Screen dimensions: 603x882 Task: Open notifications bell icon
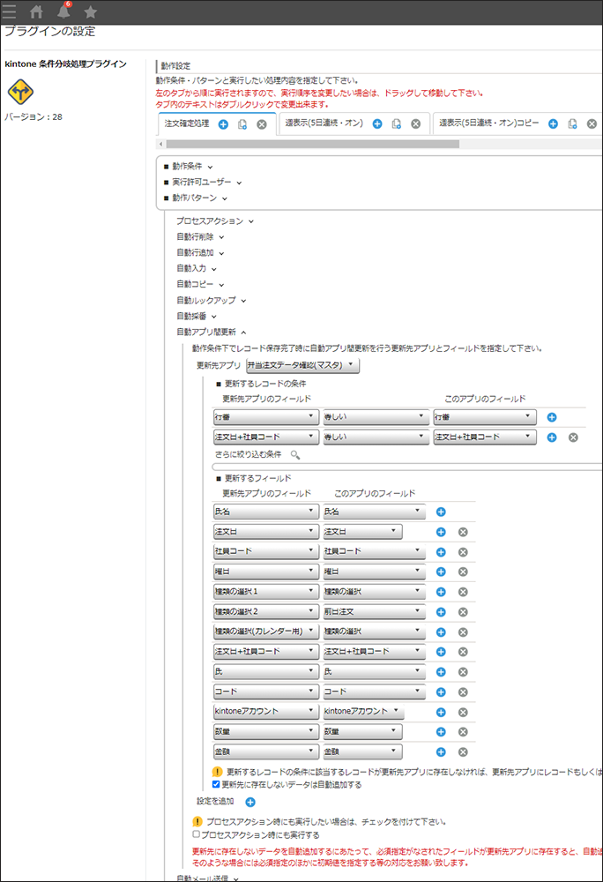coord(64,11)
